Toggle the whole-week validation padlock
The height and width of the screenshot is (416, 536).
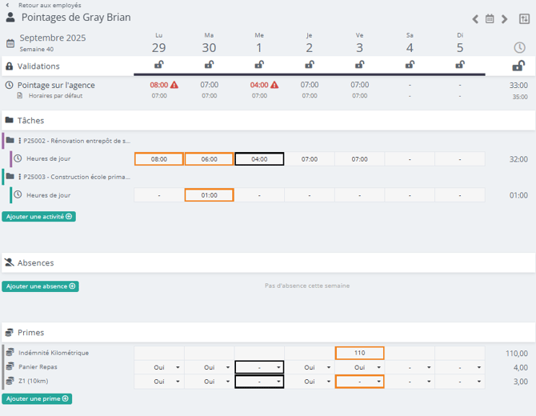pos(518,66)
